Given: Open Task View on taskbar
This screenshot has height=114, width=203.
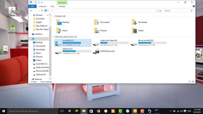Looking at the screenshot, I should (62, 111).
